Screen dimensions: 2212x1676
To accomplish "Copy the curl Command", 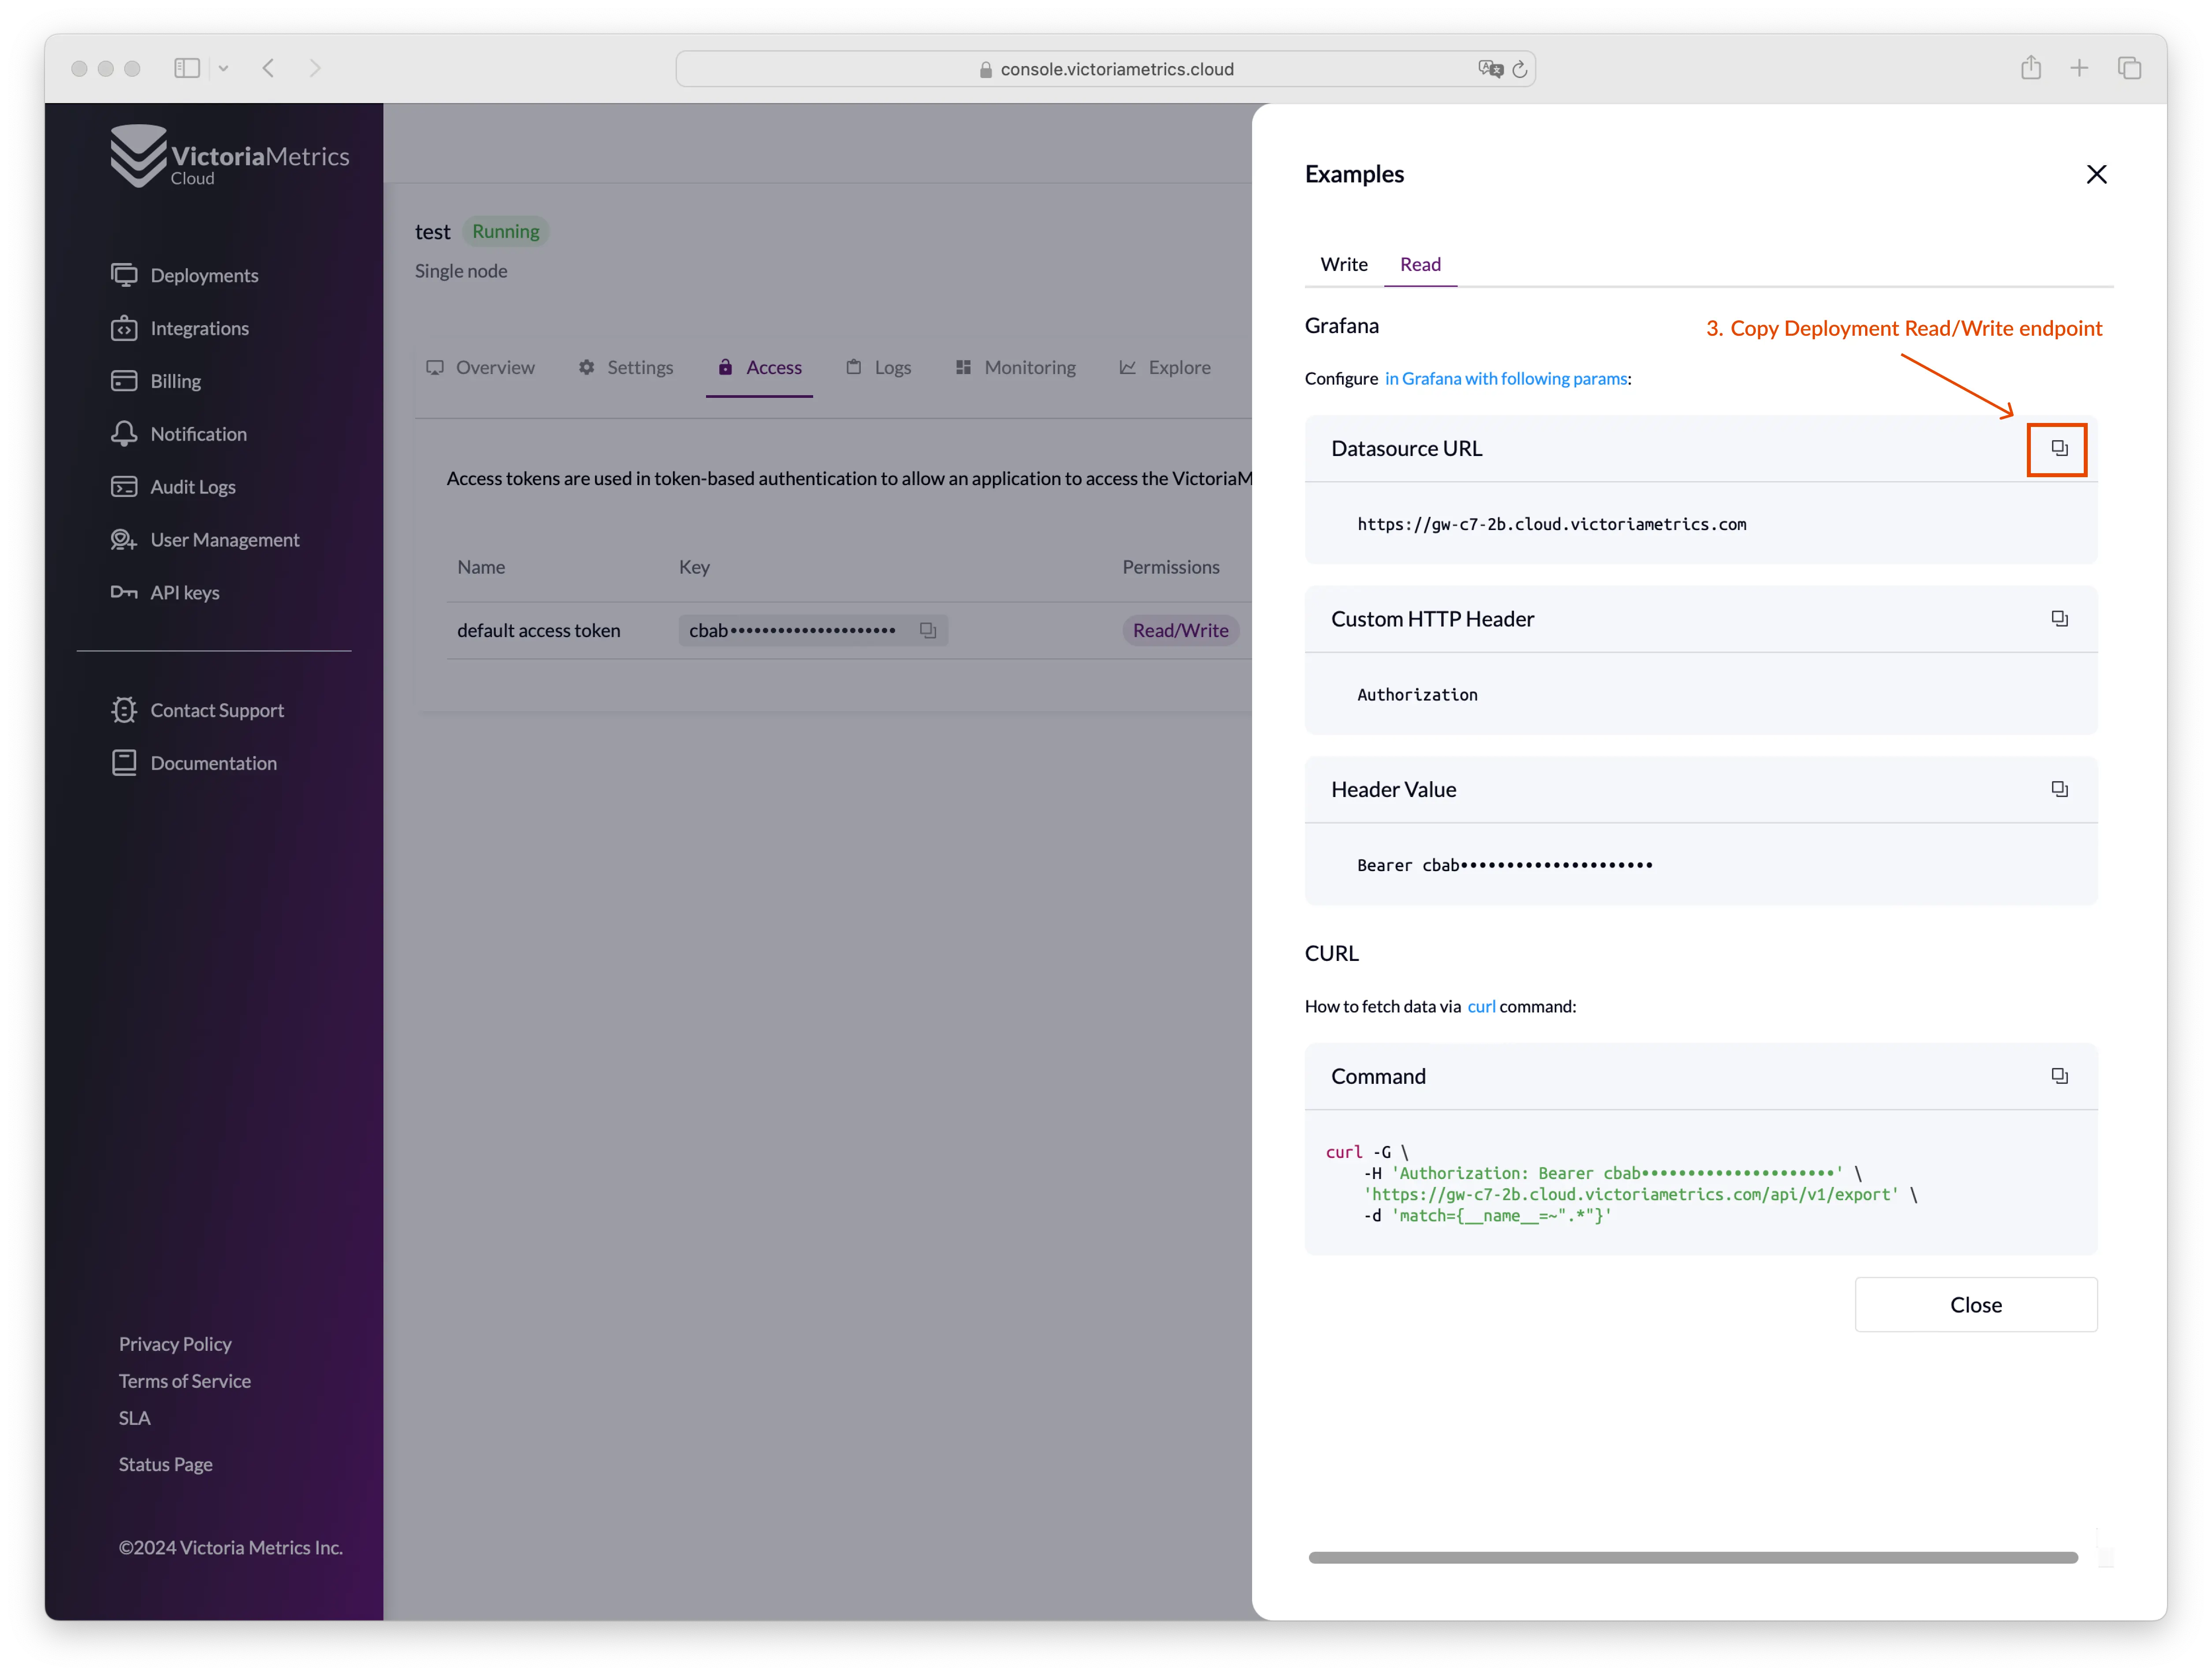I will 2059,1076.
